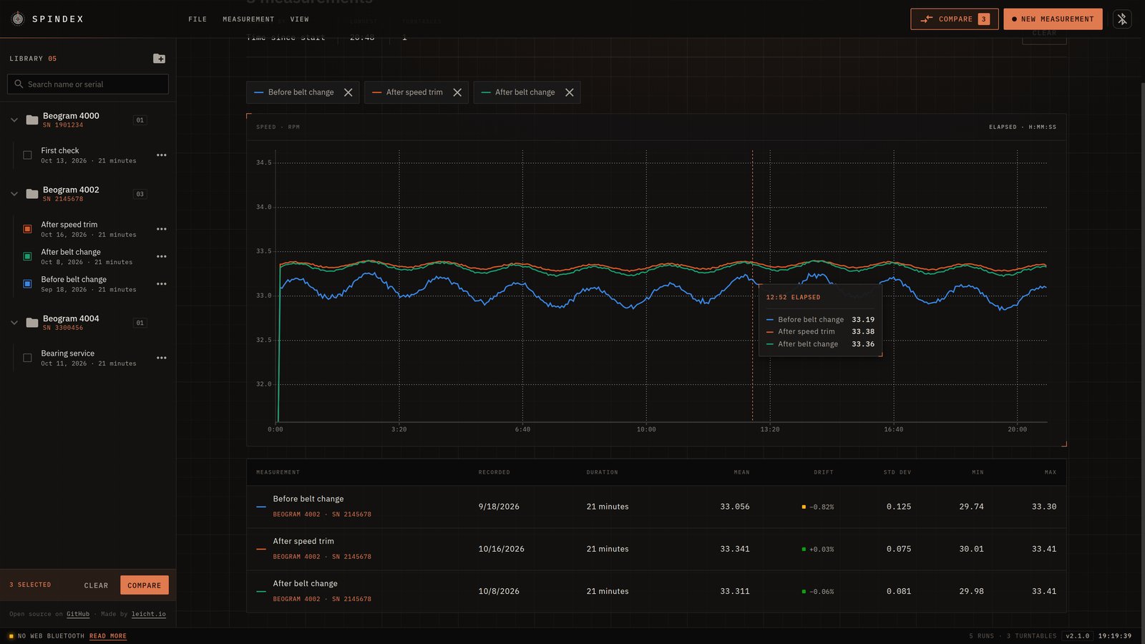Open options for Before belt change entry

(x=162, y=284)
